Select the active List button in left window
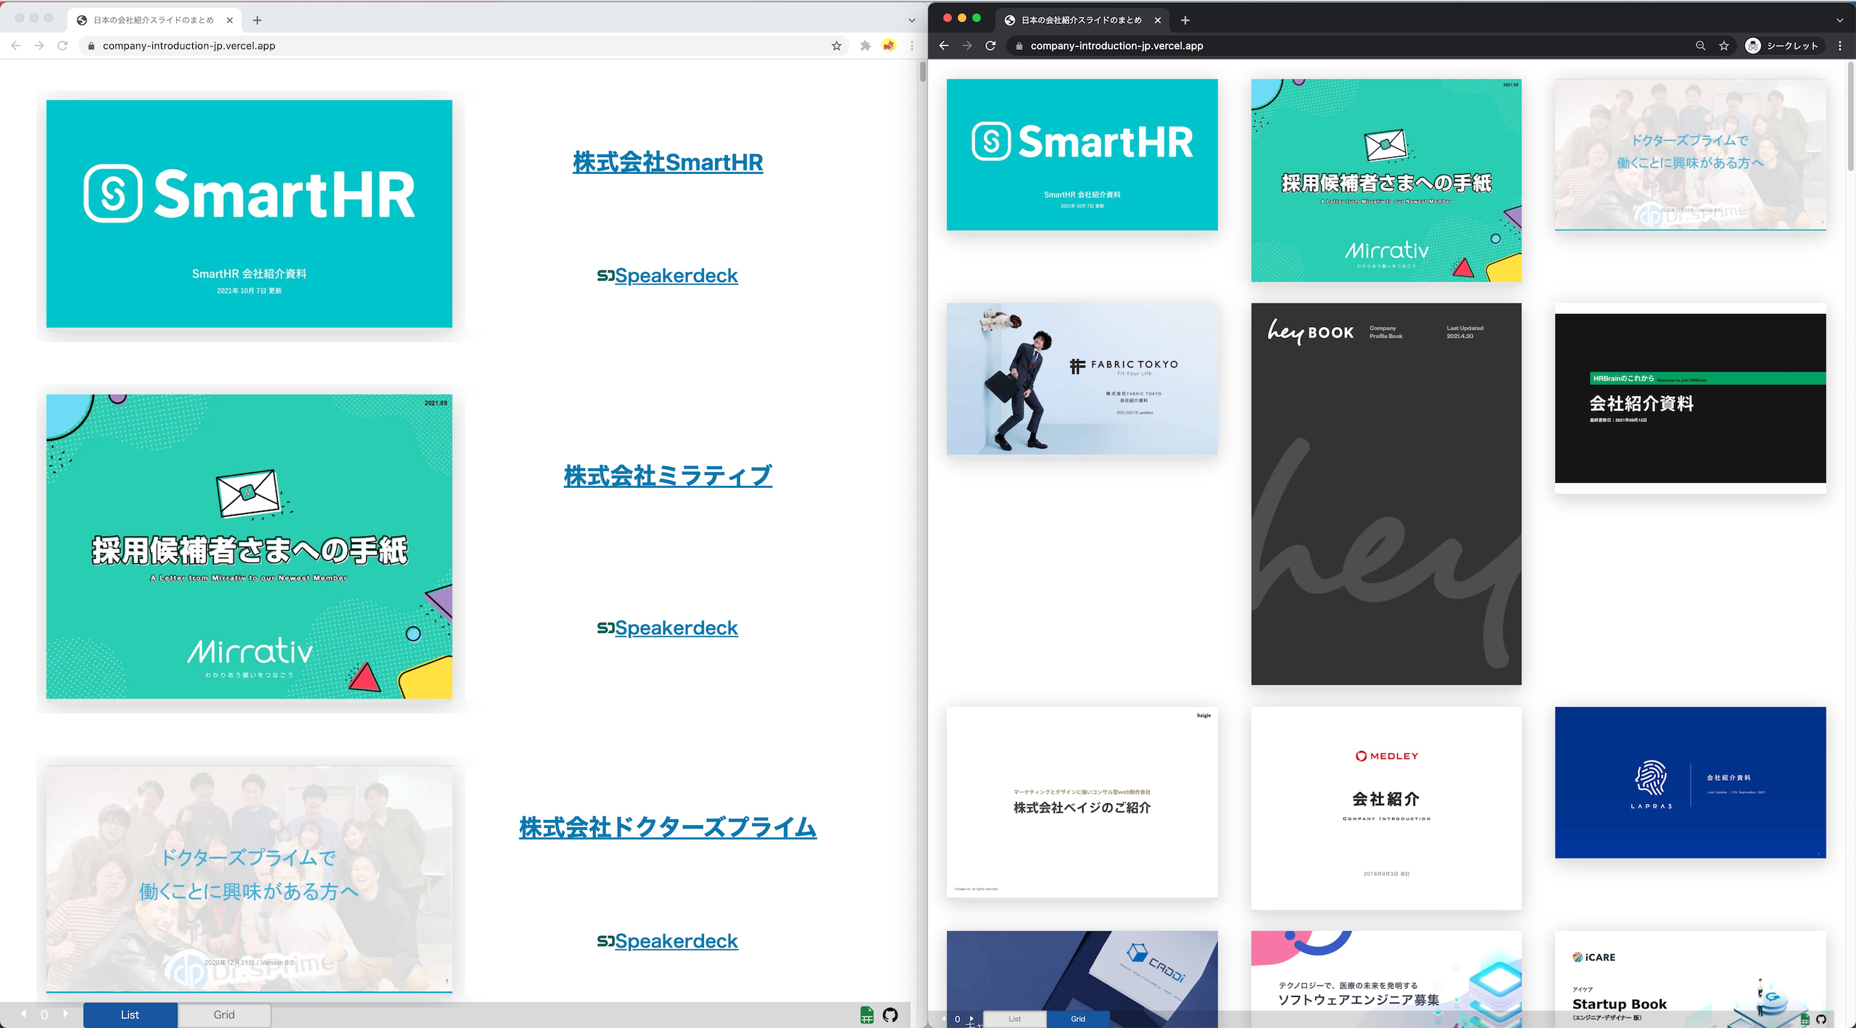 pyautogui.click(x=130, y=1015)
